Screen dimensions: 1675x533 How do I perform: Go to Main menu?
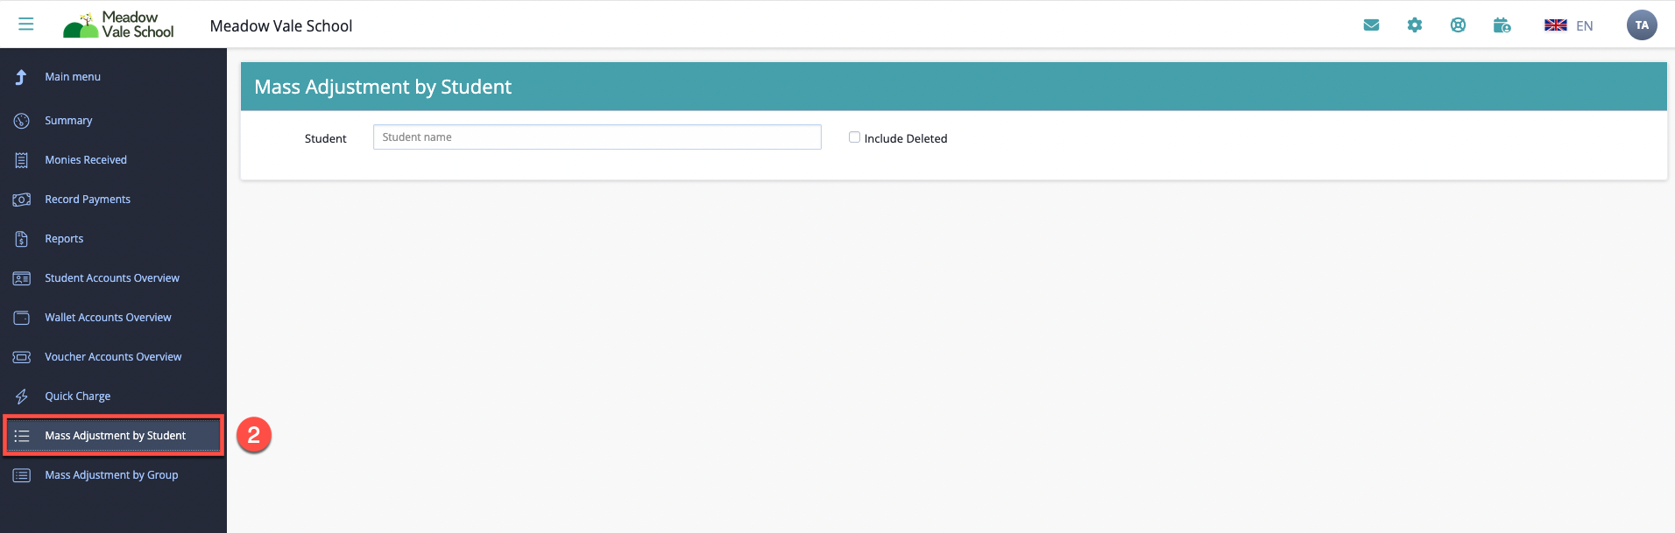click(x=73, y=77)
